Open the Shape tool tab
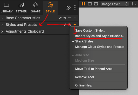The width and height of the screenshot is (138, 95). pos(36,8)
